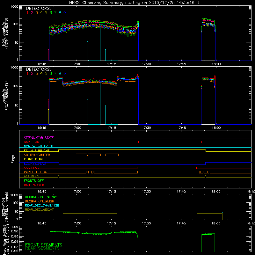
Task: Select detector 4 in rear segments legend
Action: (41, 74)
